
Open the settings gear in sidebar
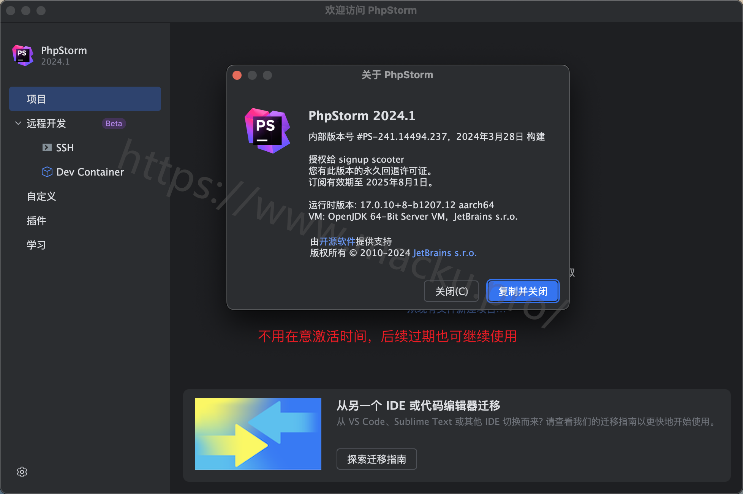[x=22, y=472]
